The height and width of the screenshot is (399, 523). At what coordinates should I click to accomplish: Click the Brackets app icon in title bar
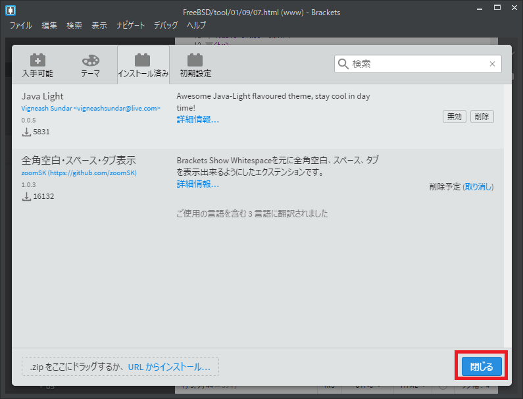(11, 11)
